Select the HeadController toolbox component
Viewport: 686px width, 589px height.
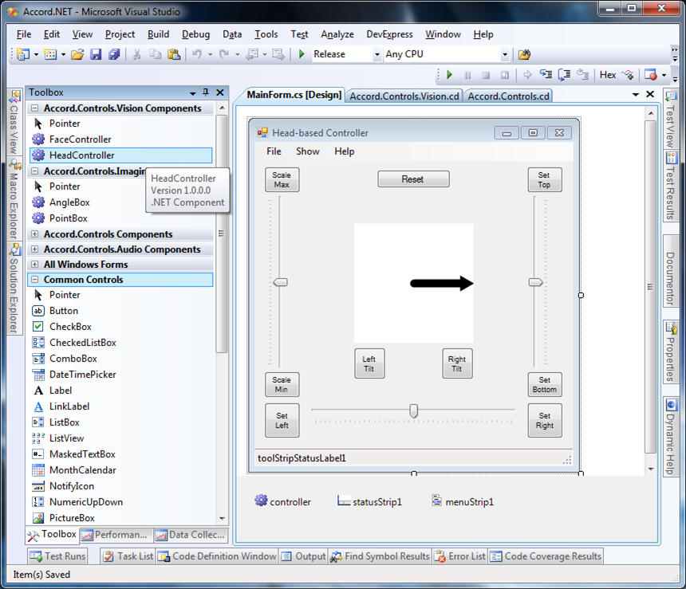(120, 155)
